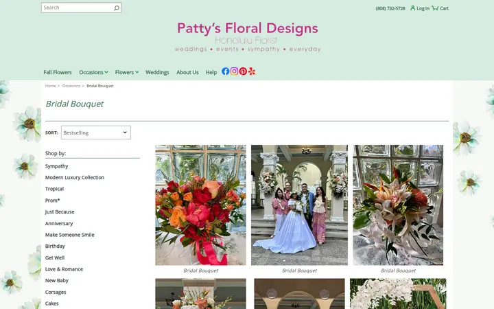This screenshot has width=494, height=309.
Task: Click the search magnifier icon
Action: click(x=117, y=8)
